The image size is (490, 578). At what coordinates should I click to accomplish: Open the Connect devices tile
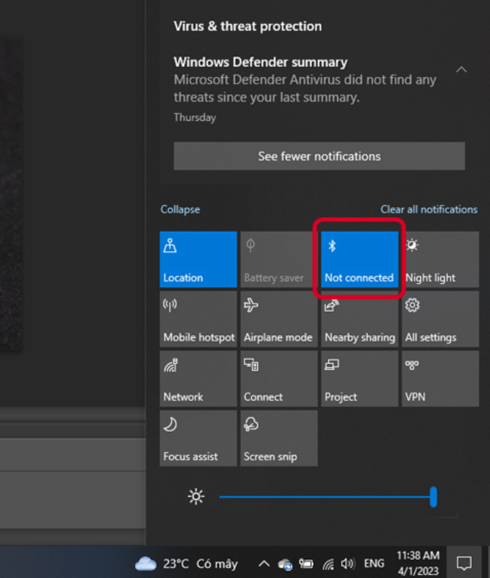[x=278, y=379]
